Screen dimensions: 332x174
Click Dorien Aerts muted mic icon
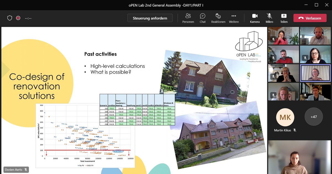point(26,170)
